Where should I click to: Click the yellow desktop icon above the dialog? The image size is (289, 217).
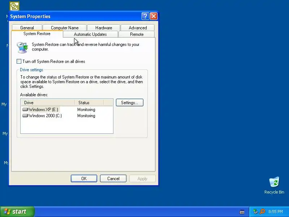click(x=14, y=6)
